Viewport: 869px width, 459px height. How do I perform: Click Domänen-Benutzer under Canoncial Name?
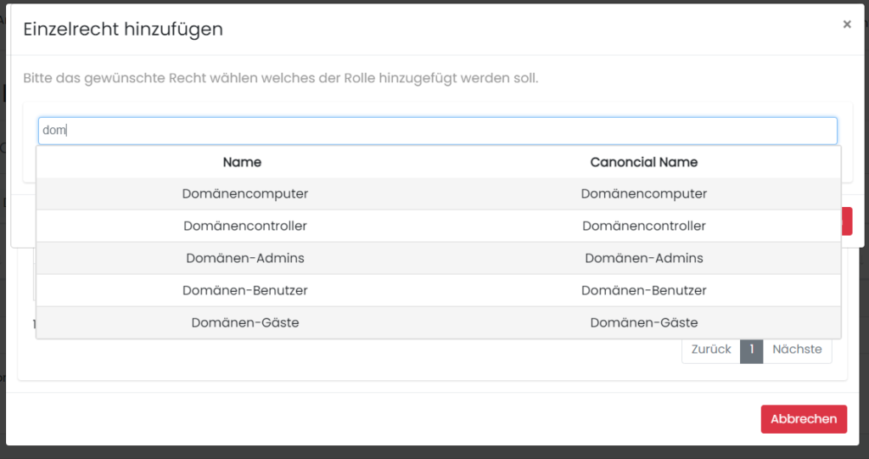pos(643,290)
